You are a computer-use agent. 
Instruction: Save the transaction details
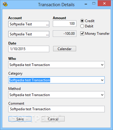point(20,119)
